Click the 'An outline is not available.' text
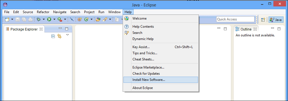Viewport: 288px width, 101px height. [x=255, y=35]
